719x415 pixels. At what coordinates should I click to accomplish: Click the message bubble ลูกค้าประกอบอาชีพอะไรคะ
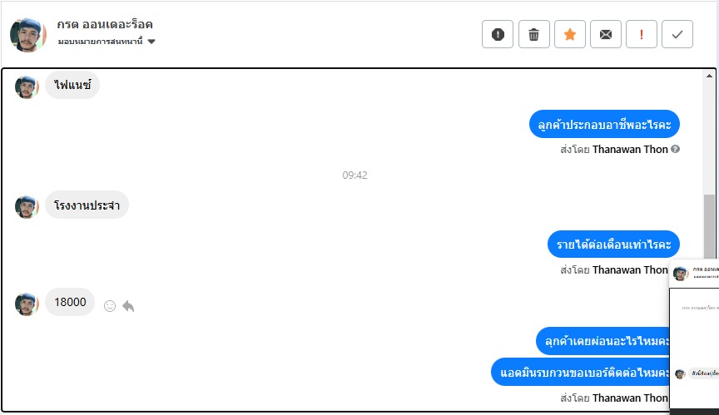click(605, 123)
